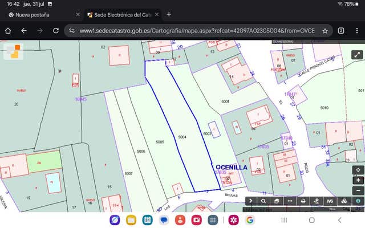Click the map search magnifier tool

(x=263, y=201)
